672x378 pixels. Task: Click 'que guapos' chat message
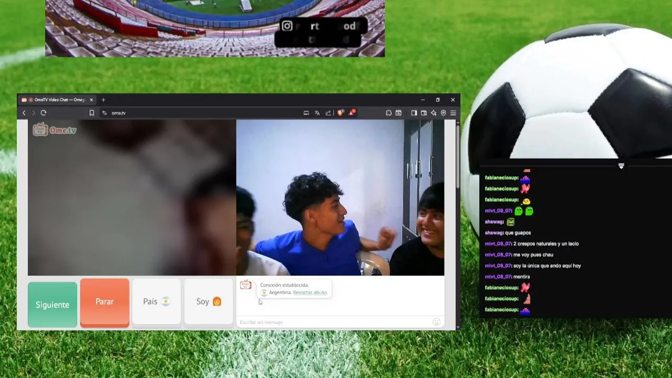click(518, 233)
